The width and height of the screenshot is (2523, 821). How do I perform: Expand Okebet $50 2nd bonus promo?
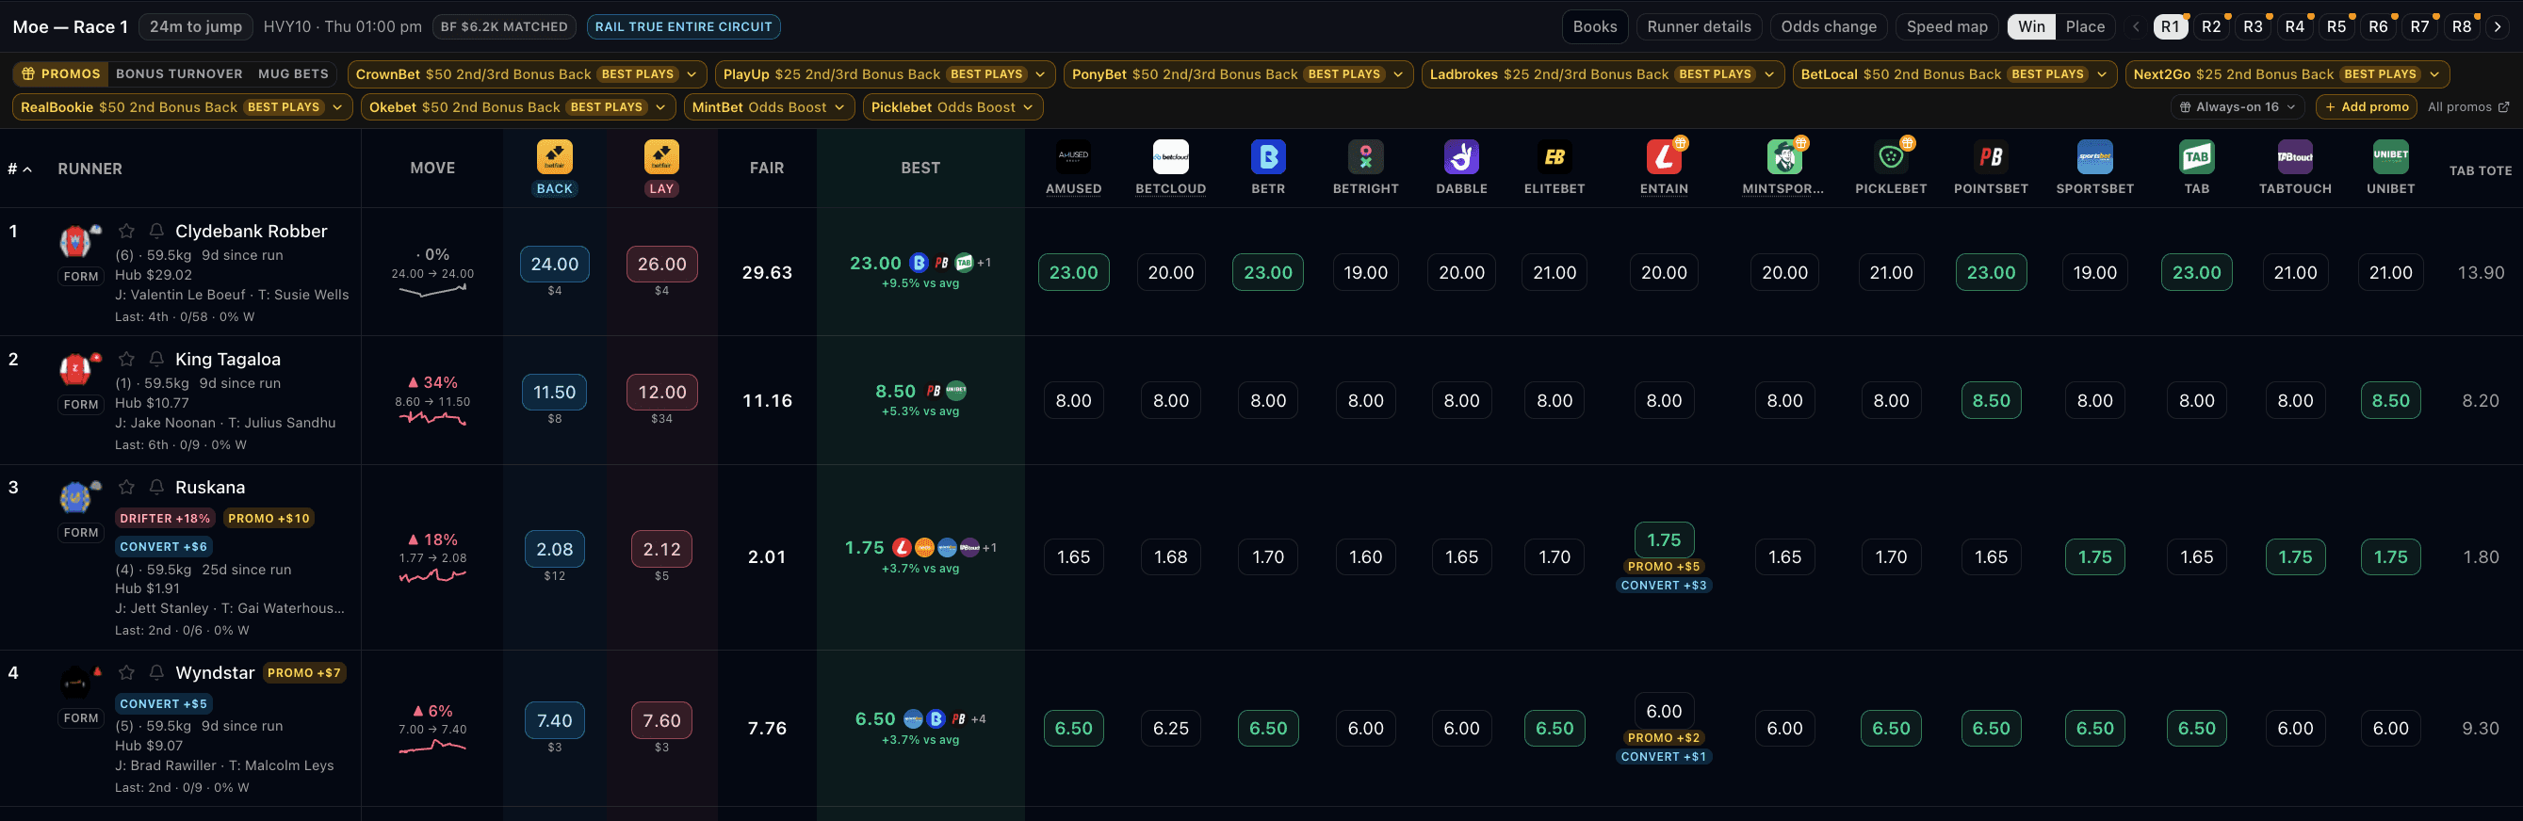click(x=518, y=107)
